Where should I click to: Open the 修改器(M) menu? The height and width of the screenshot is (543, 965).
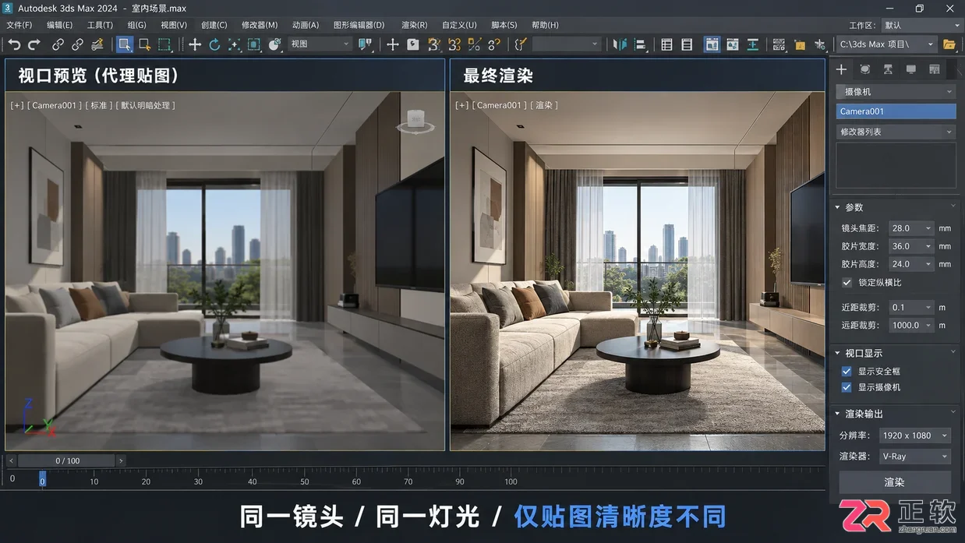tap(260, 25)
